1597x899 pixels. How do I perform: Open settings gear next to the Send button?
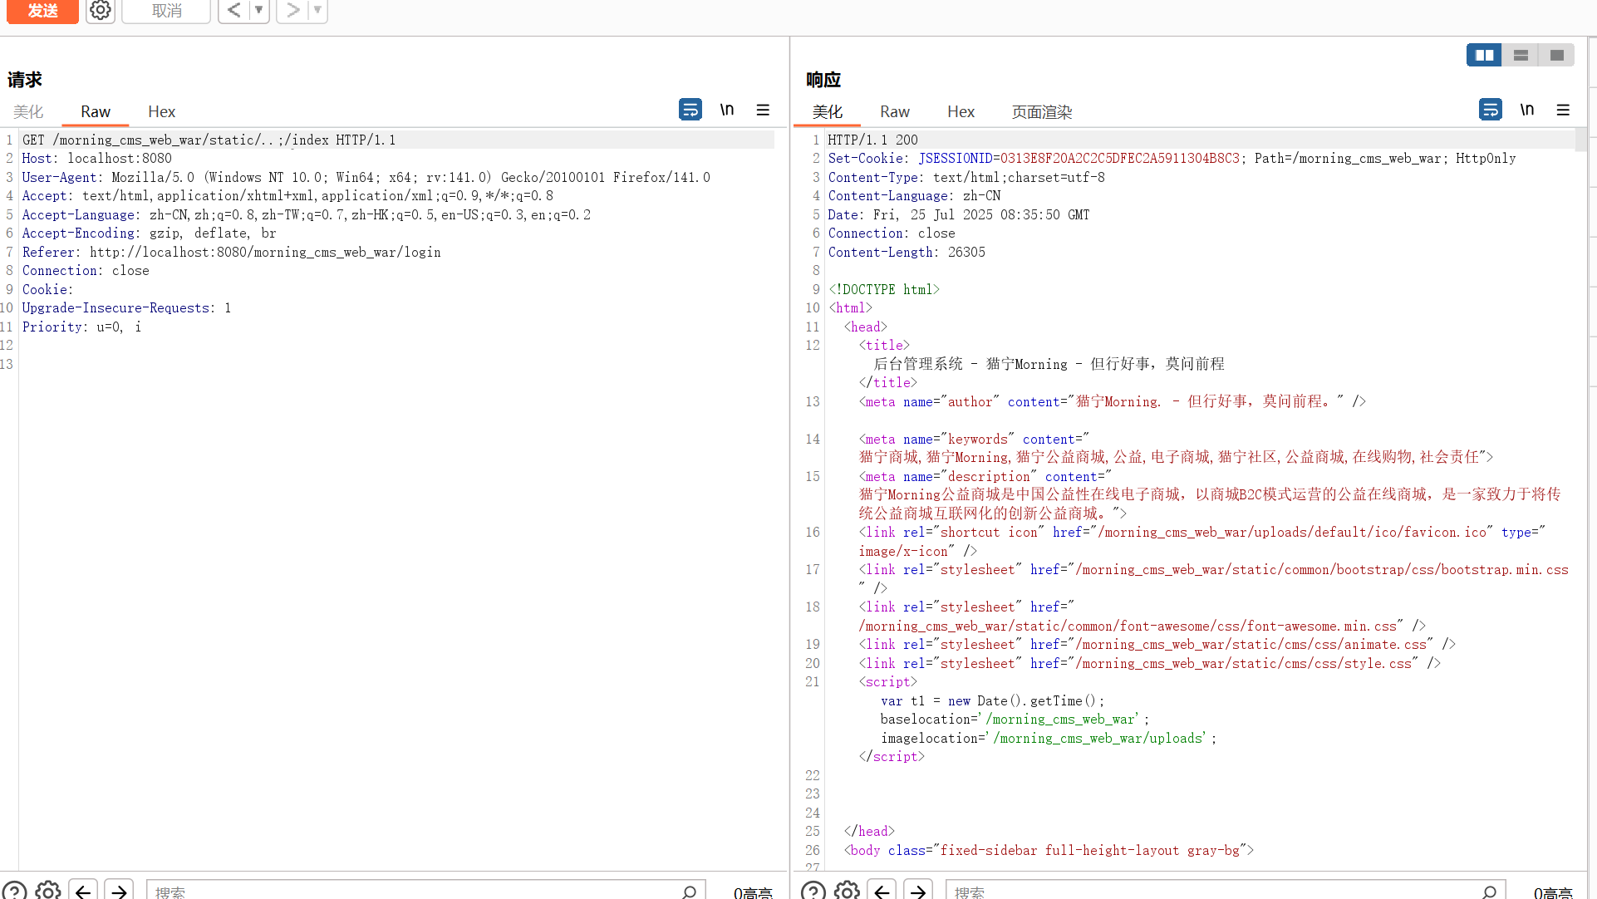click(x=101, y=11)
